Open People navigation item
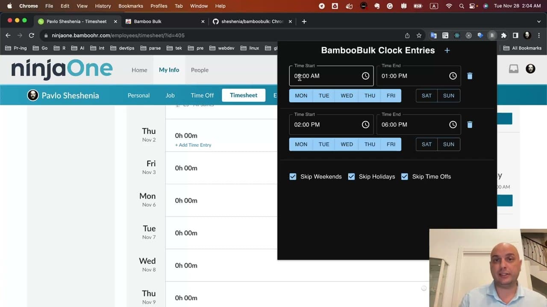The image size is (547, 307). point(200,70)
